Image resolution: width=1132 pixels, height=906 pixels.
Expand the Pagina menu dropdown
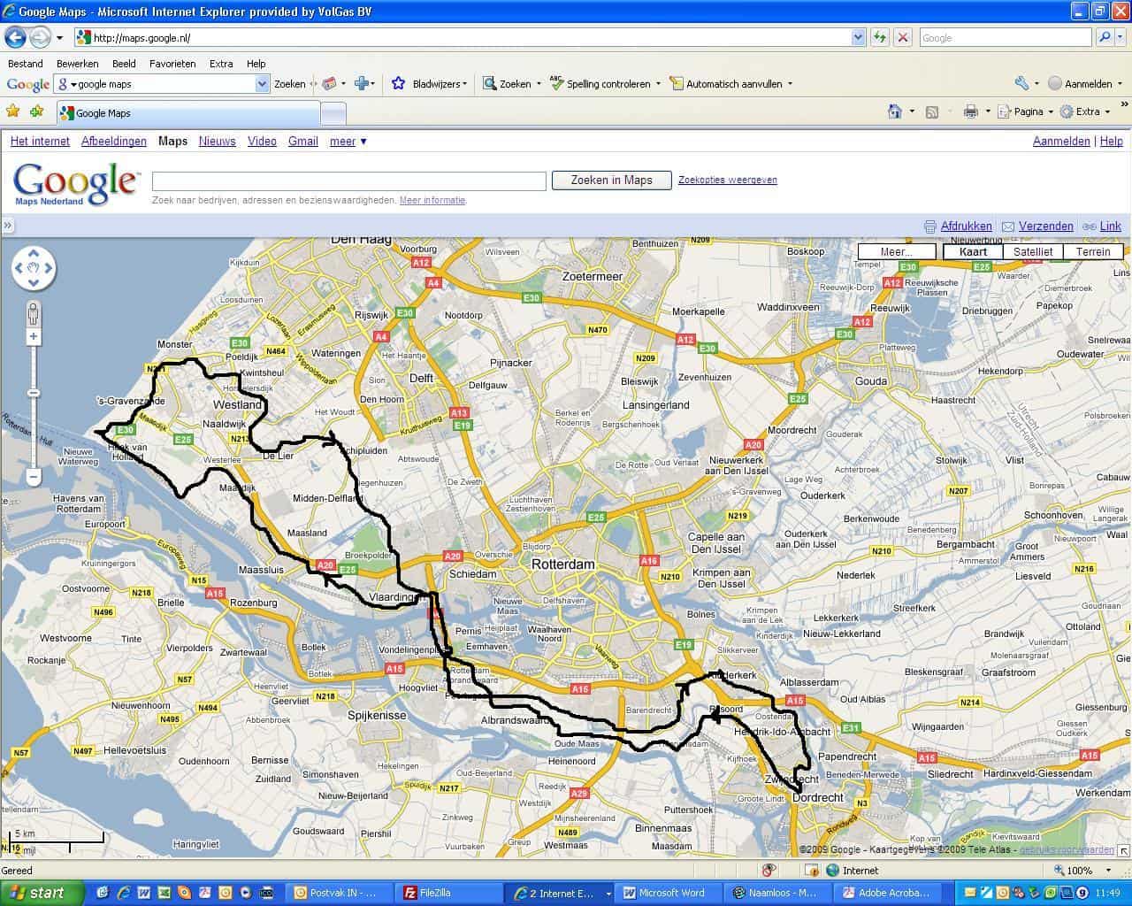[x=1050, y=111]
